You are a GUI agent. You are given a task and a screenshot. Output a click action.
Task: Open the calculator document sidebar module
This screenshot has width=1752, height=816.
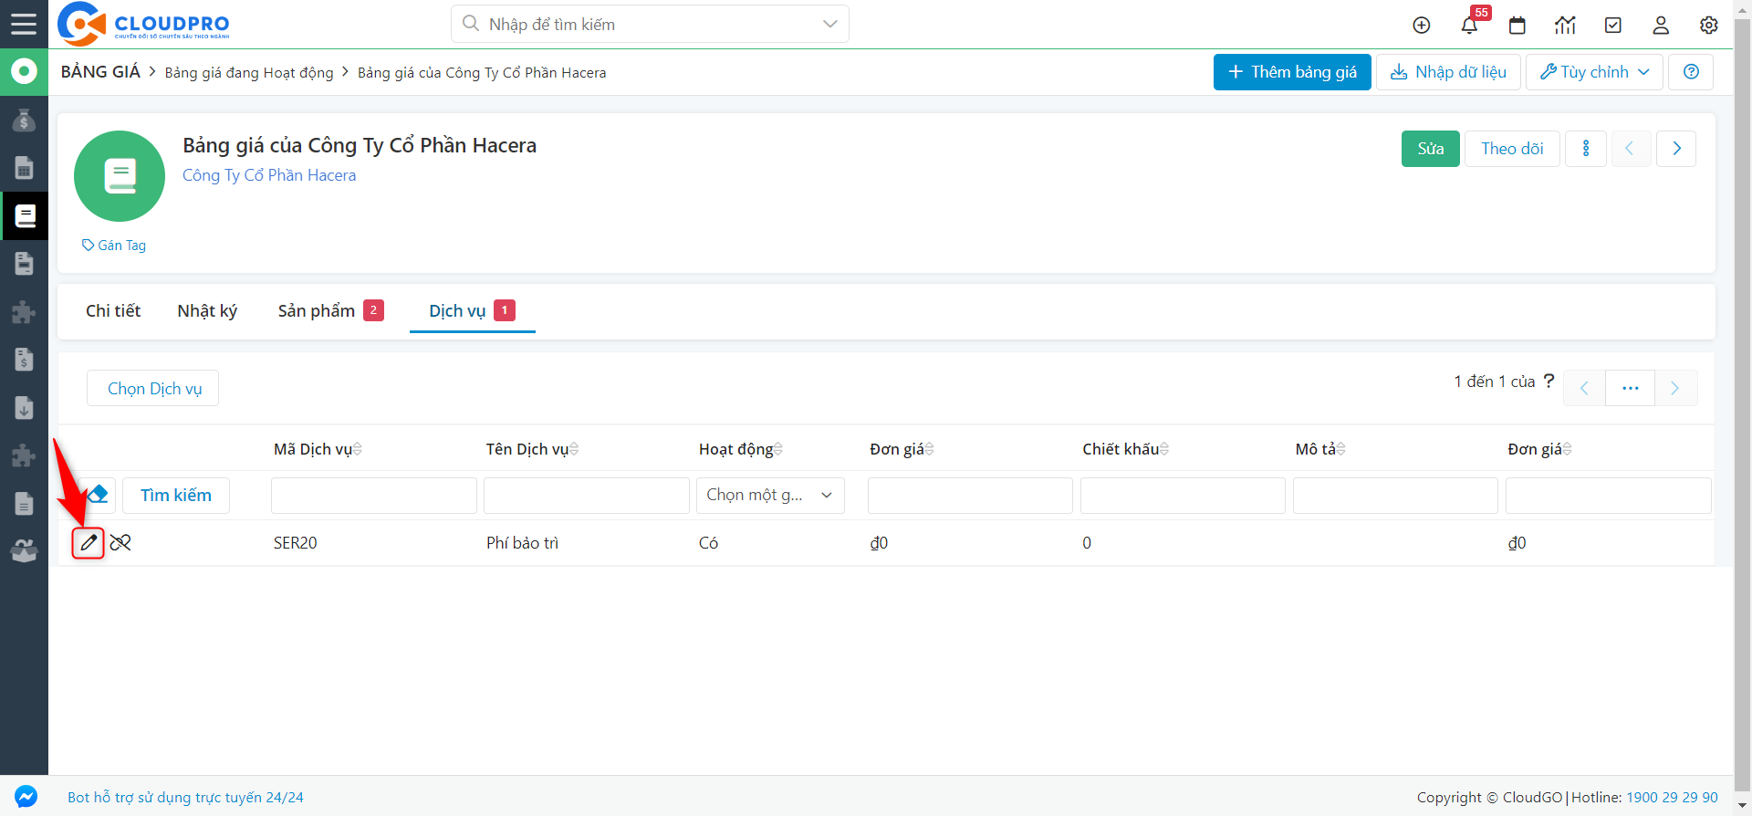tap(24, 168)
